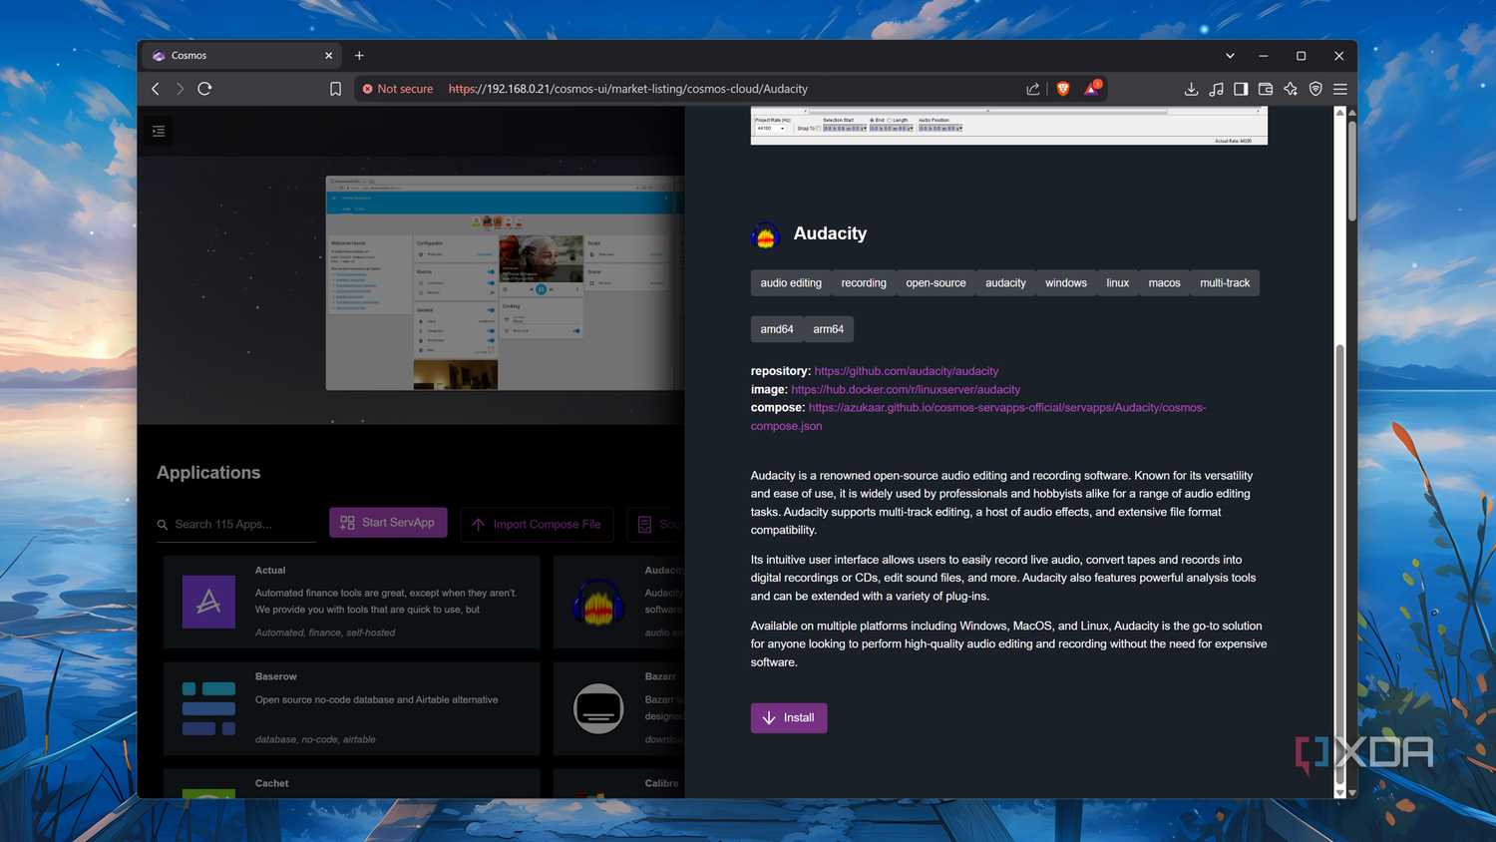Click the open-source tag

point(935,283)
